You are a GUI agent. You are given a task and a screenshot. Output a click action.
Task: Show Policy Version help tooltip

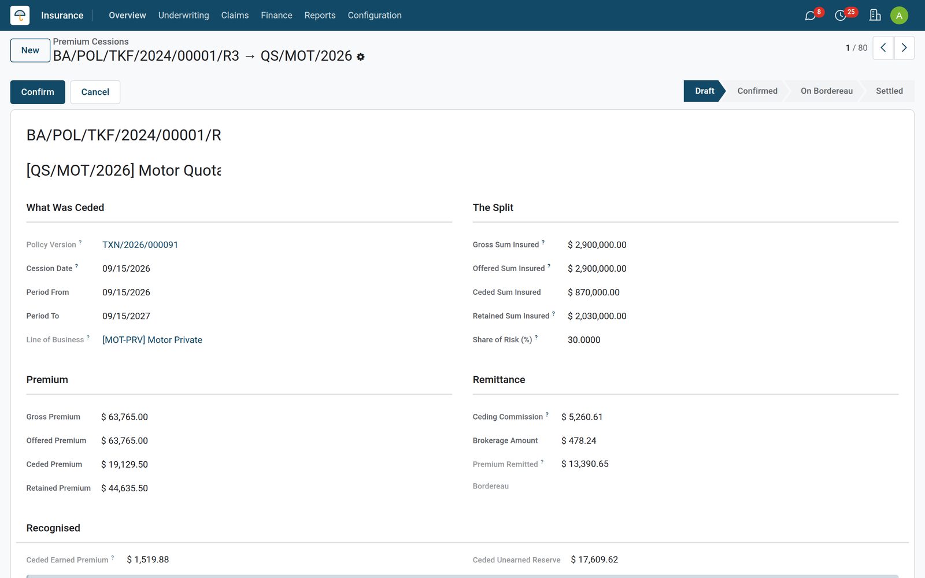[x=80, y=242]
